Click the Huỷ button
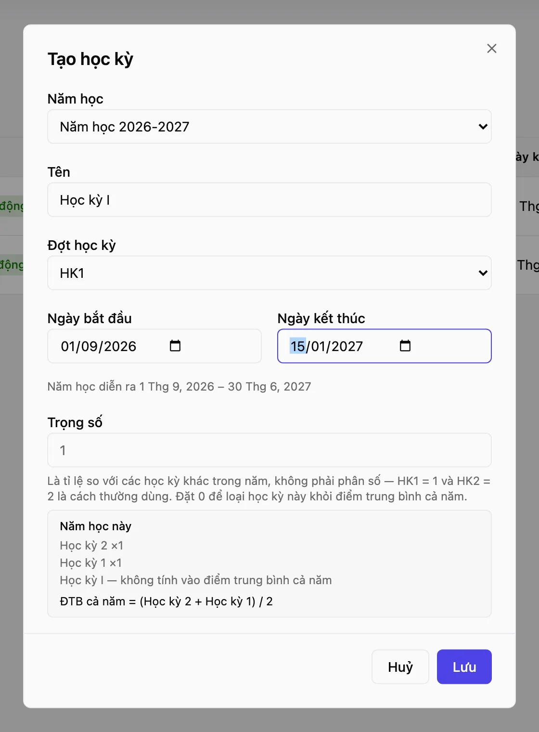 click(400, 667)
